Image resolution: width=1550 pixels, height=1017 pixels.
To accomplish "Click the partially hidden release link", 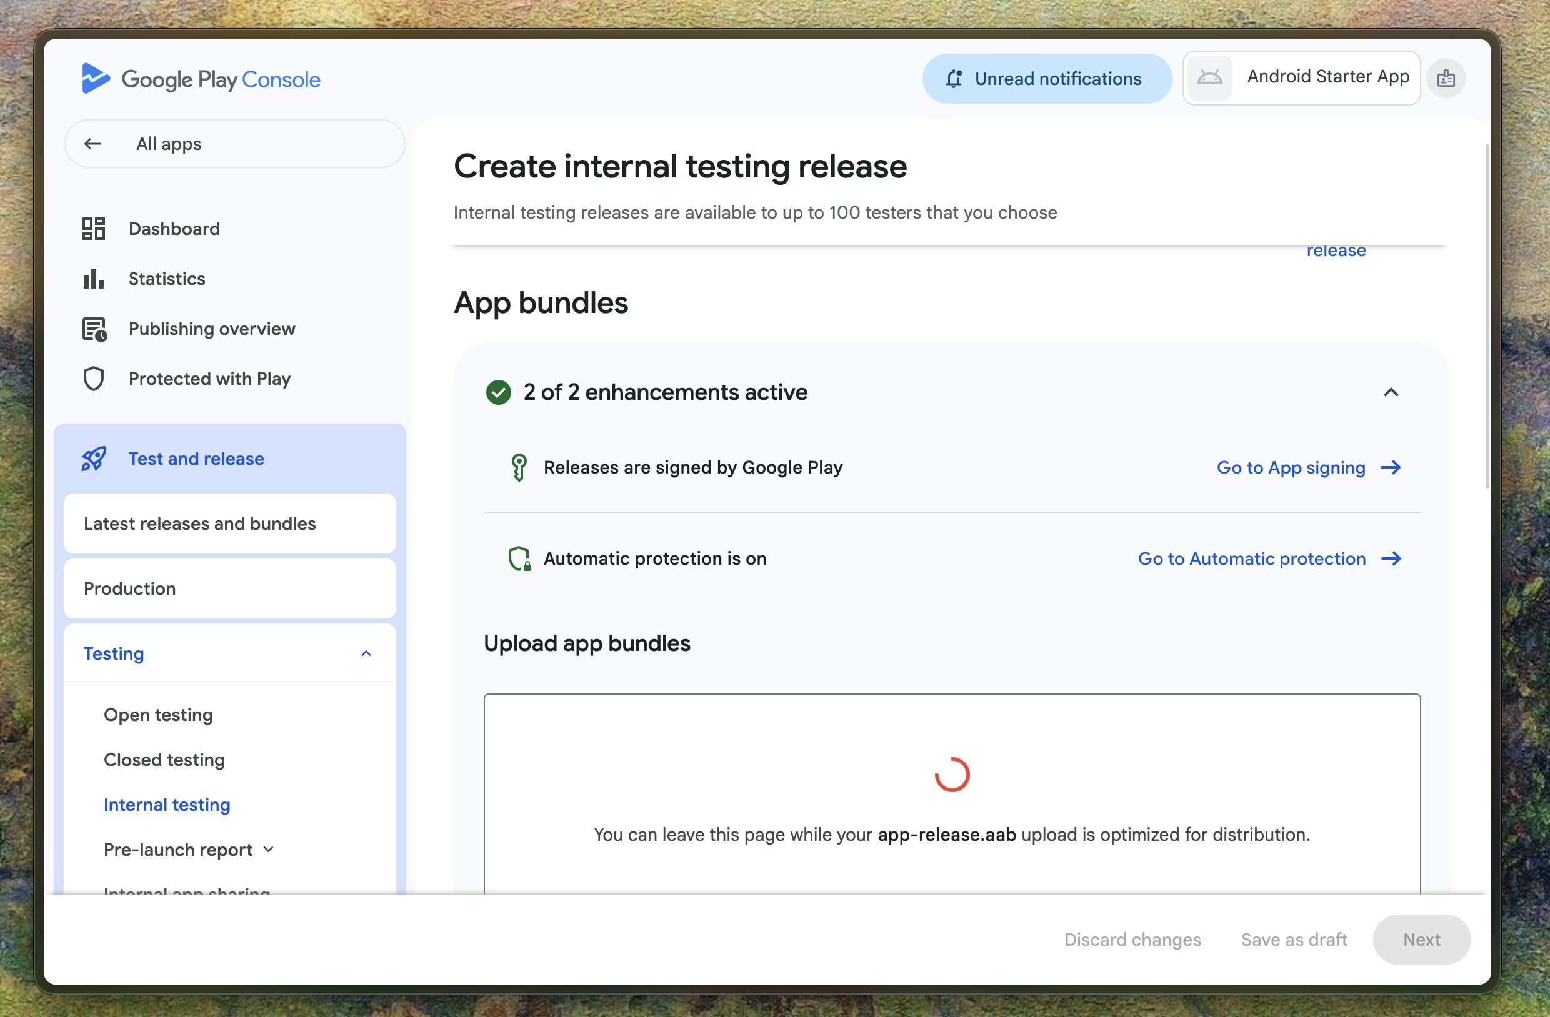I will point(1336,252).
